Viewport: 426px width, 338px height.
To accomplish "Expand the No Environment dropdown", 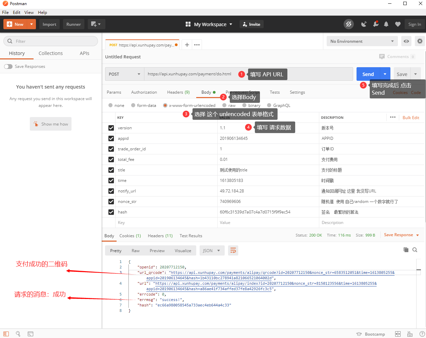I will coord(362,41).
